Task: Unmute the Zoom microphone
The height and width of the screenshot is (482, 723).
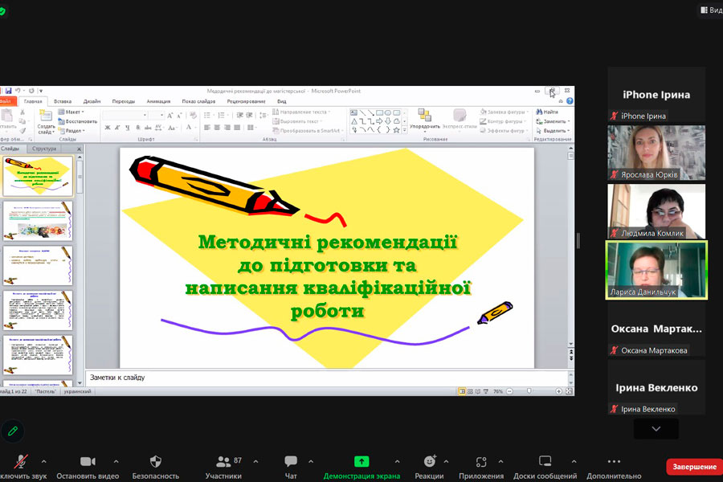Action: 21,461
